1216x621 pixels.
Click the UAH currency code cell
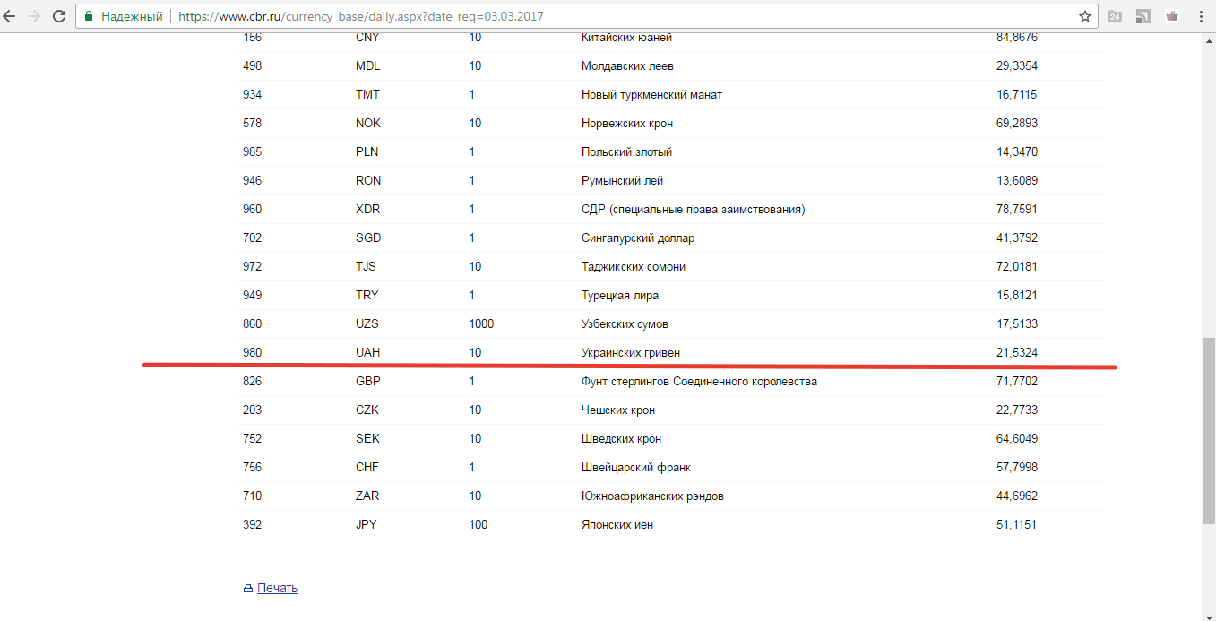[367, 352]
